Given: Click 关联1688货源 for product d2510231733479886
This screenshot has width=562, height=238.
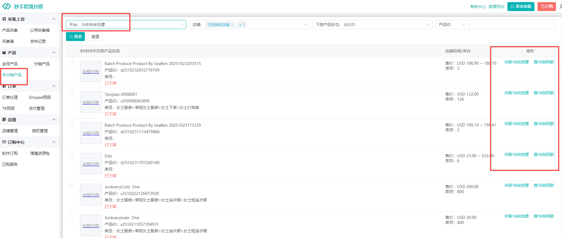Looking at the screenshot, I should pos(516,124).
